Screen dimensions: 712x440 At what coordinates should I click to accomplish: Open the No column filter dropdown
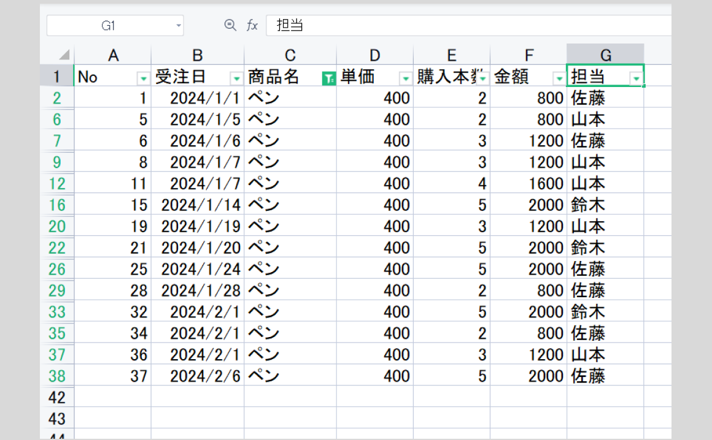click(143, 79)
